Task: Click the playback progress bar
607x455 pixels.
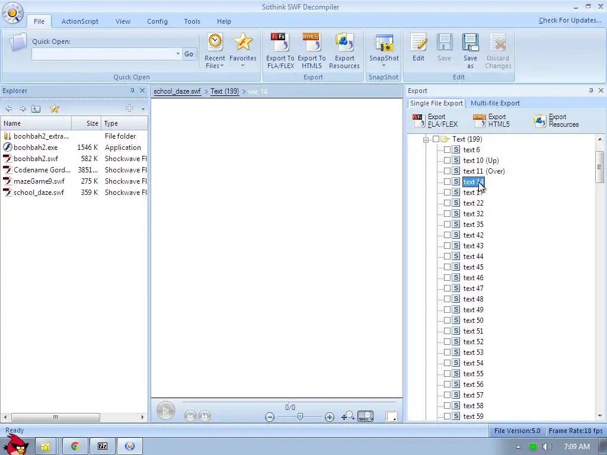Action: tap(289, 403)
